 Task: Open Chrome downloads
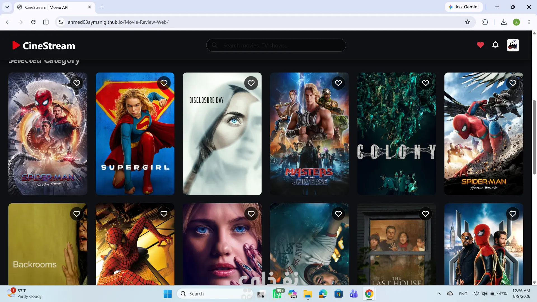click(504, 22)
